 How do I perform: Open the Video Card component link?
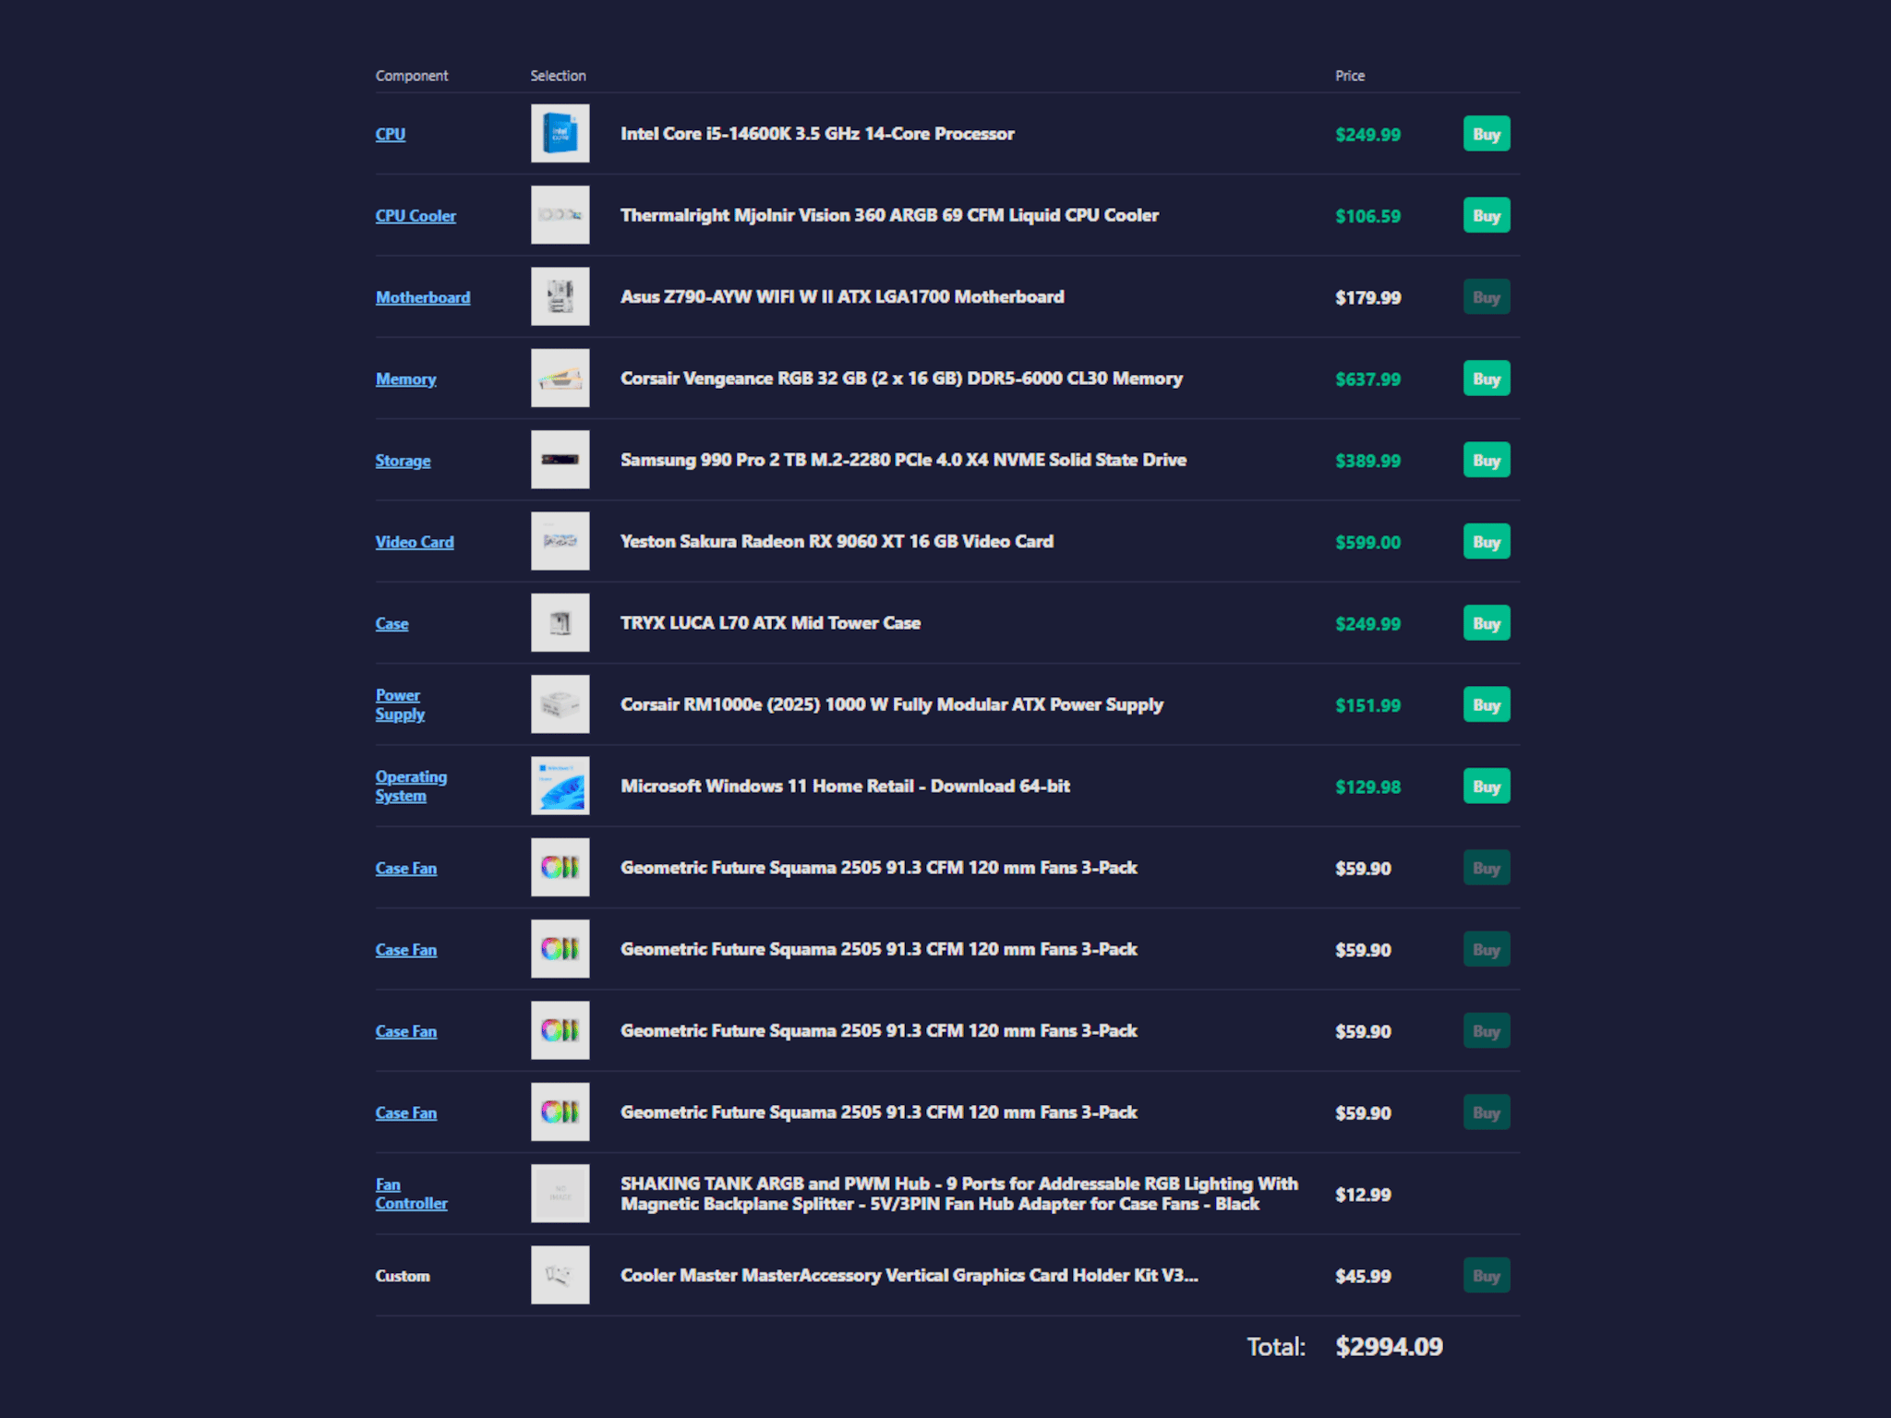click(415, 542)
